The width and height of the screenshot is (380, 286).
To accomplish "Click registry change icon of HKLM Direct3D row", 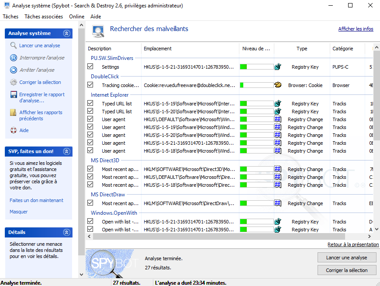I will [278, 169].
